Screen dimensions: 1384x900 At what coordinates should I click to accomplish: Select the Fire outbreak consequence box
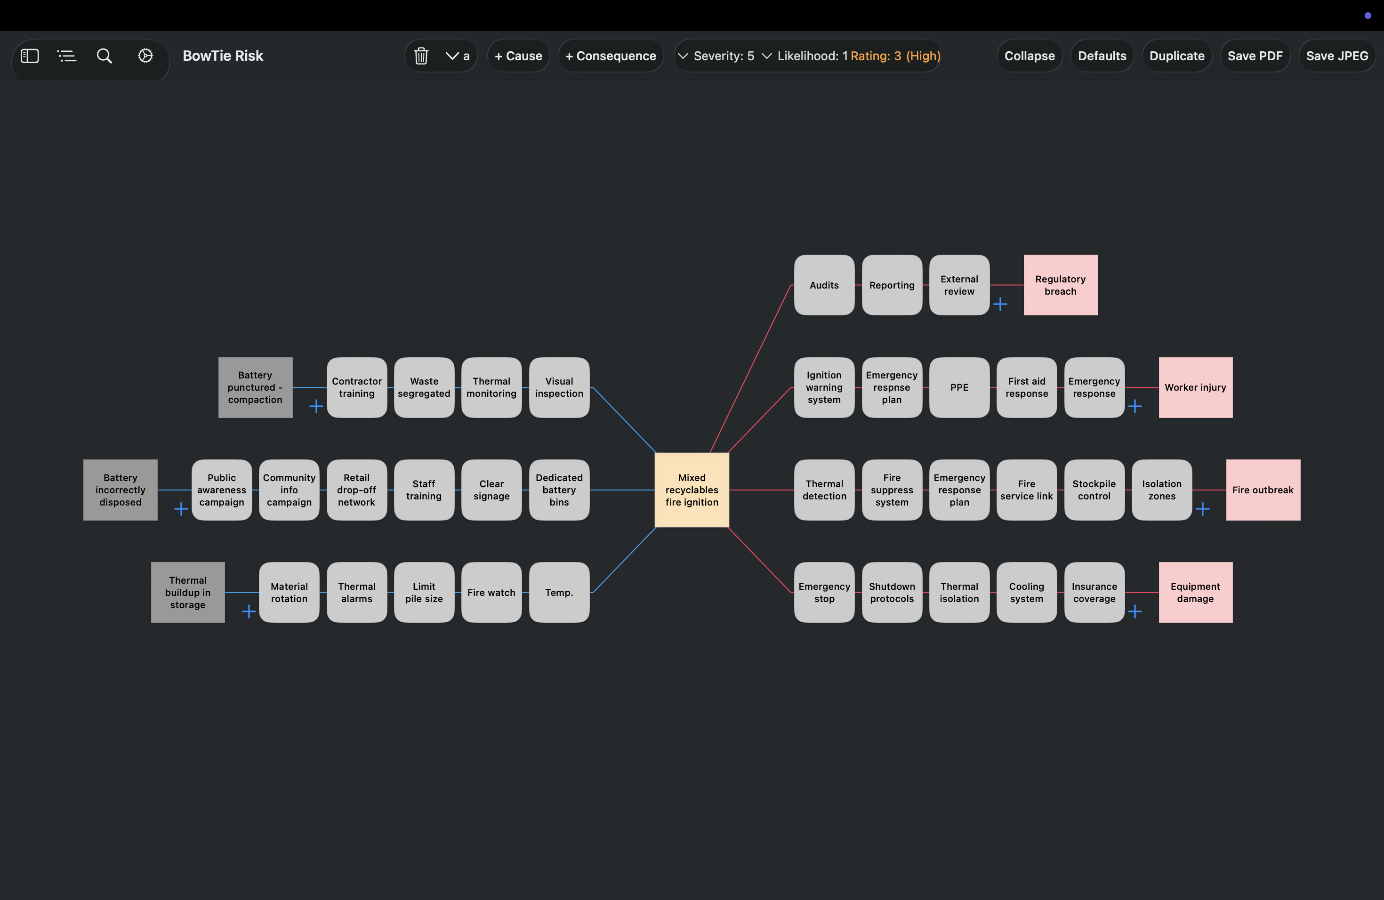(x=1263, y=490)
